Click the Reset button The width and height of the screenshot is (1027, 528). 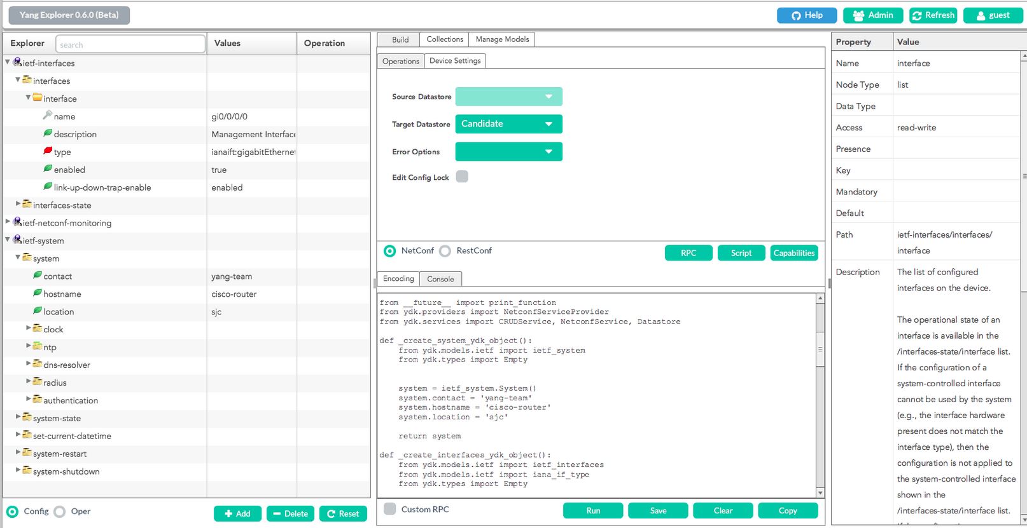(x=343, y=513)
